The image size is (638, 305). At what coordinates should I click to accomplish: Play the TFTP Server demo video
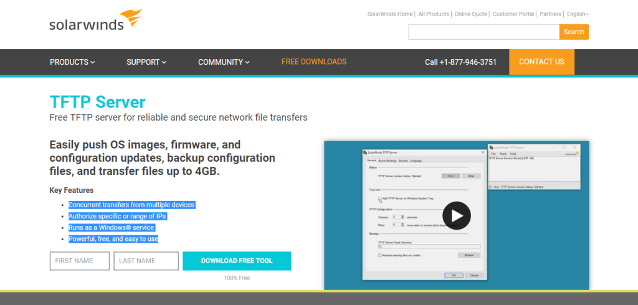point(457,215)
